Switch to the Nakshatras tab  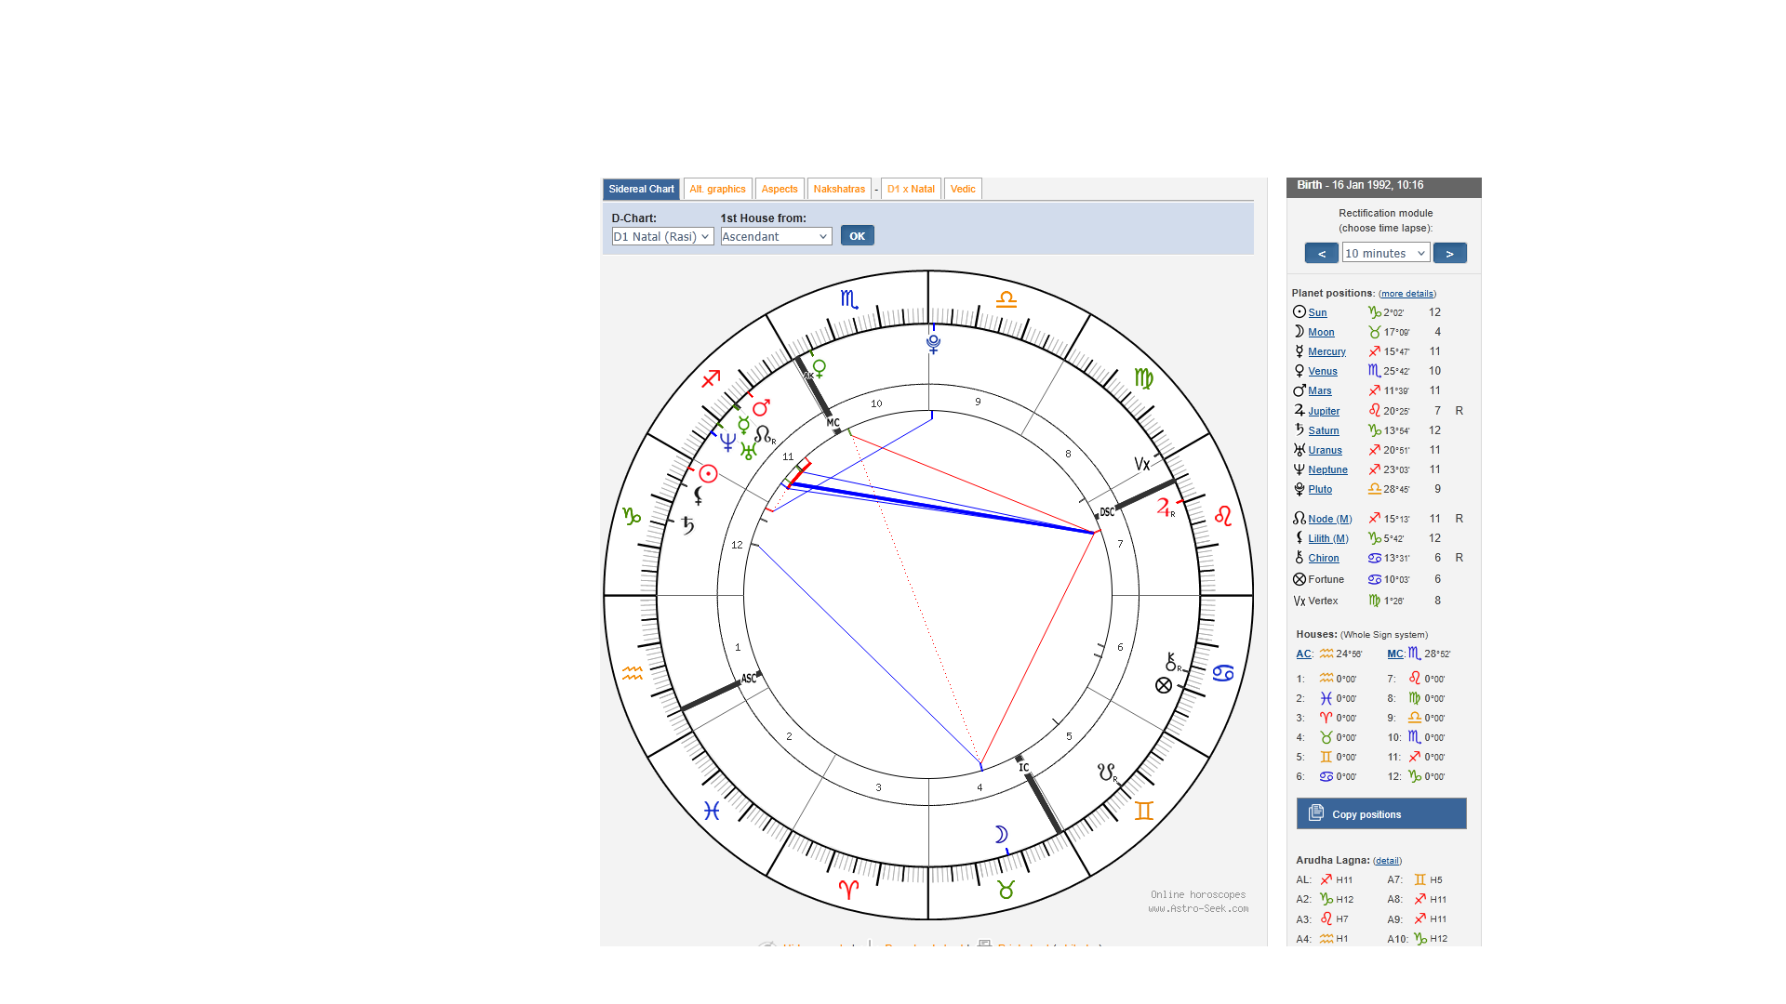coord(839,189)
